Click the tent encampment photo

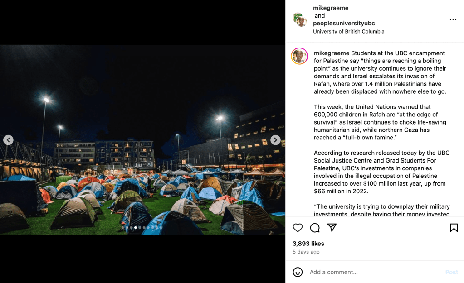tap(142, 140)
